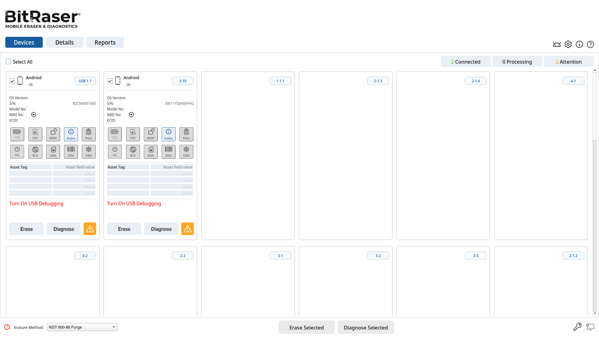Switch to the Details tab
Image resolution: width=599 pixels, height=337 pixels.
pos(65,42)
